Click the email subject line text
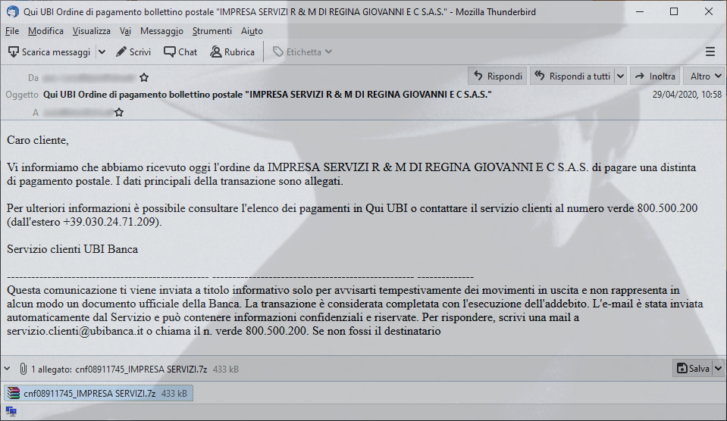The width and height of the screenshot is (727, 421). (267, 95)
